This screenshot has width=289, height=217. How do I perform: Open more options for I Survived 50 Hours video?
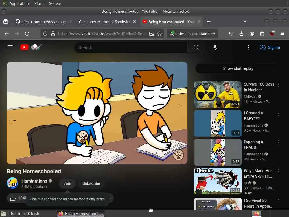click(x=279, y=201)
